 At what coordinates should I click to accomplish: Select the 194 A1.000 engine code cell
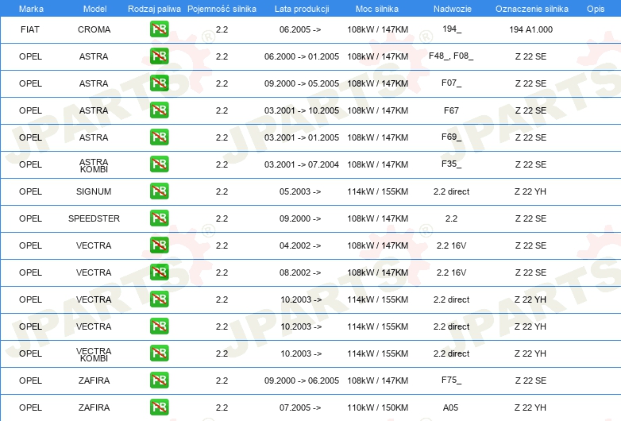pyautogui.click(x=530, y=29)
